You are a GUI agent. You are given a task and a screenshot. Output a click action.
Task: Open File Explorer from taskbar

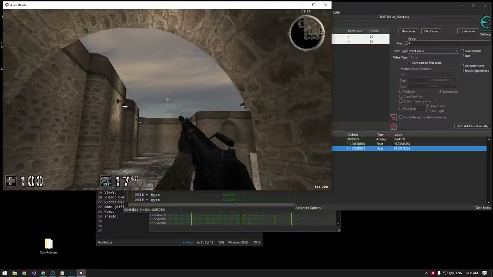coord(15,273)
